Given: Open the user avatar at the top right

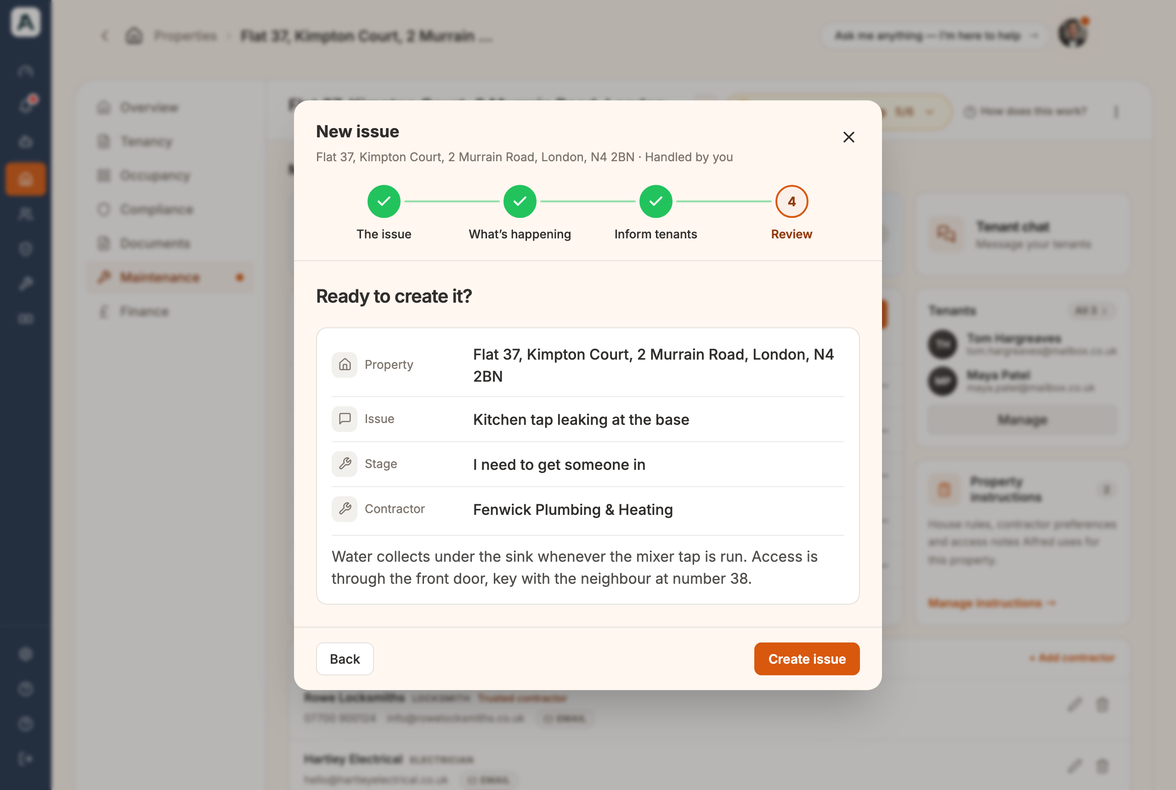Looking at the screenshot, I should click(x=1073, y=33).
